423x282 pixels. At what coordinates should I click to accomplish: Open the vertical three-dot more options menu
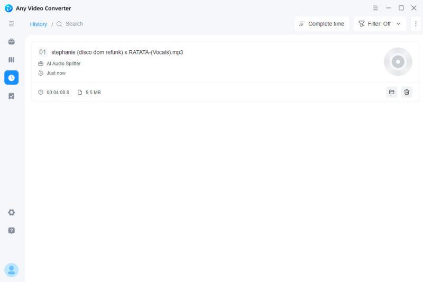coord(416,24)
